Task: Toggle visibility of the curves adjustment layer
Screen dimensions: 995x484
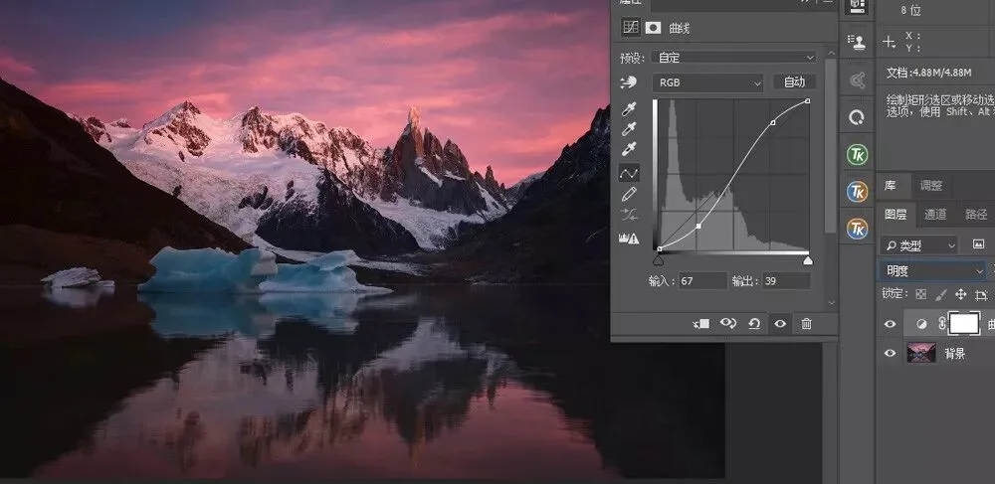Action: point(890,324)
